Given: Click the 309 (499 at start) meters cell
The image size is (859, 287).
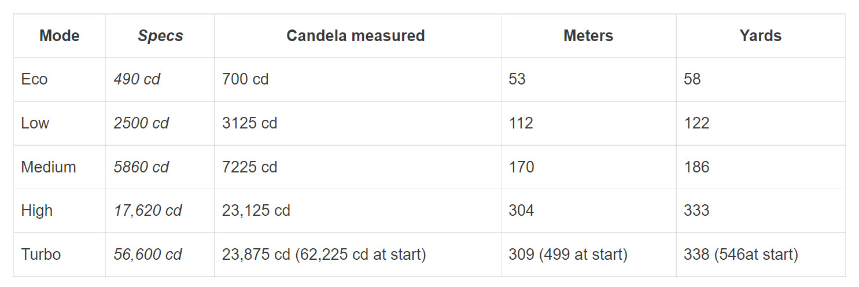Looking at the screenshot, I should pyautogui.click(x=568, y=255).
